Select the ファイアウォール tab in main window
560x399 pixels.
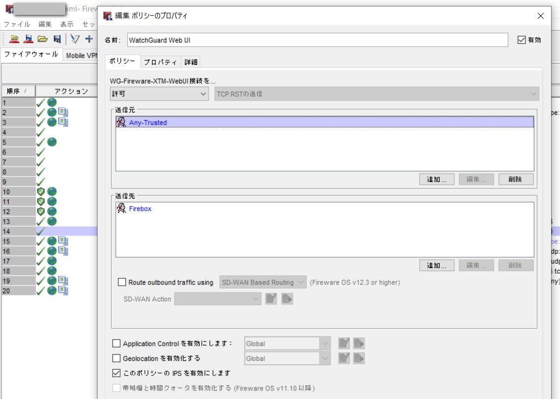click(x=31, y=55)
